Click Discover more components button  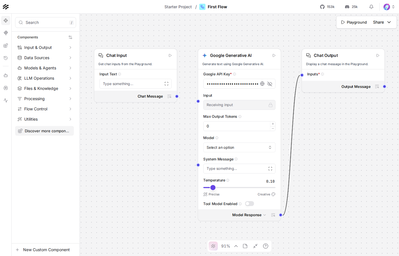[x=44, y=131]
